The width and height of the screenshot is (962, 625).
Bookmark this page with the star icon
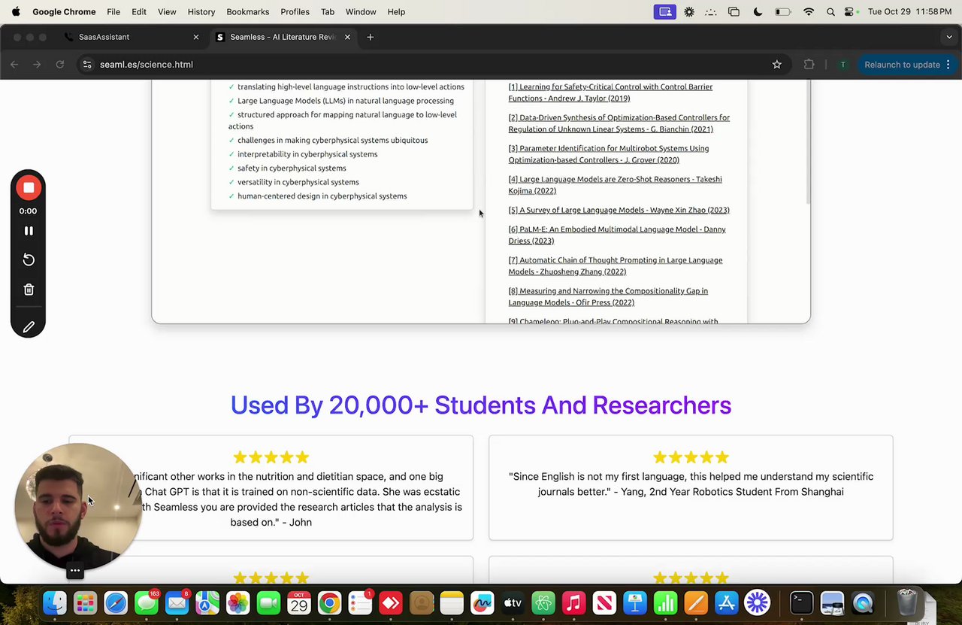777,65
